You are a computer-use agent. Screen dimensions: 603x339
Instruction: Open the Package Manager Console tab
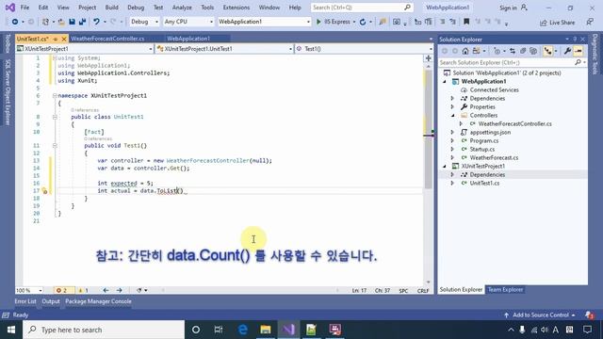pyautogui.click(x=98, y=301)
